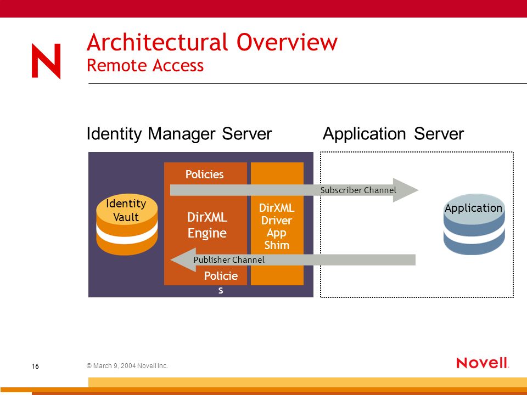Click the March 9, 2004 copyright text
Viewport: 527px width, 395px height.
tap(127, 366)
